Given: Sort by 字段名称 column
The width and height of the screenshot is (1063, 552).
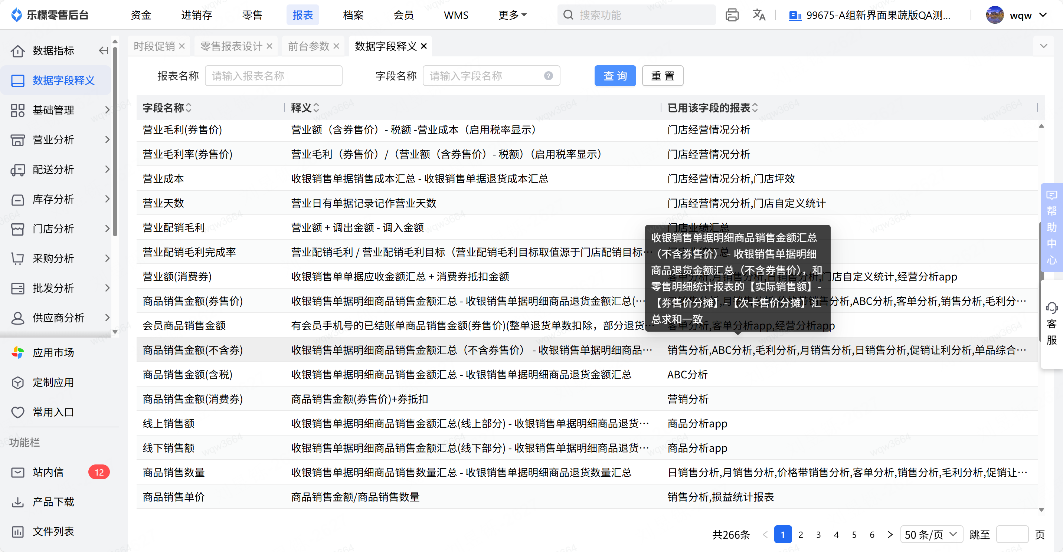Looking at the screenshot, I should (189, 108).
